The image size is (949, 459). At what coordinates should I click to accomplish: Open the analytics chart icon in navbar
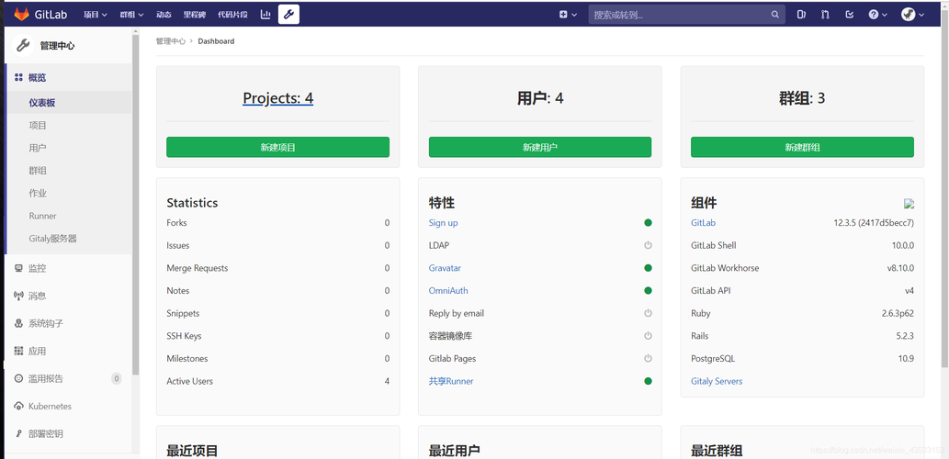point(265,14)
